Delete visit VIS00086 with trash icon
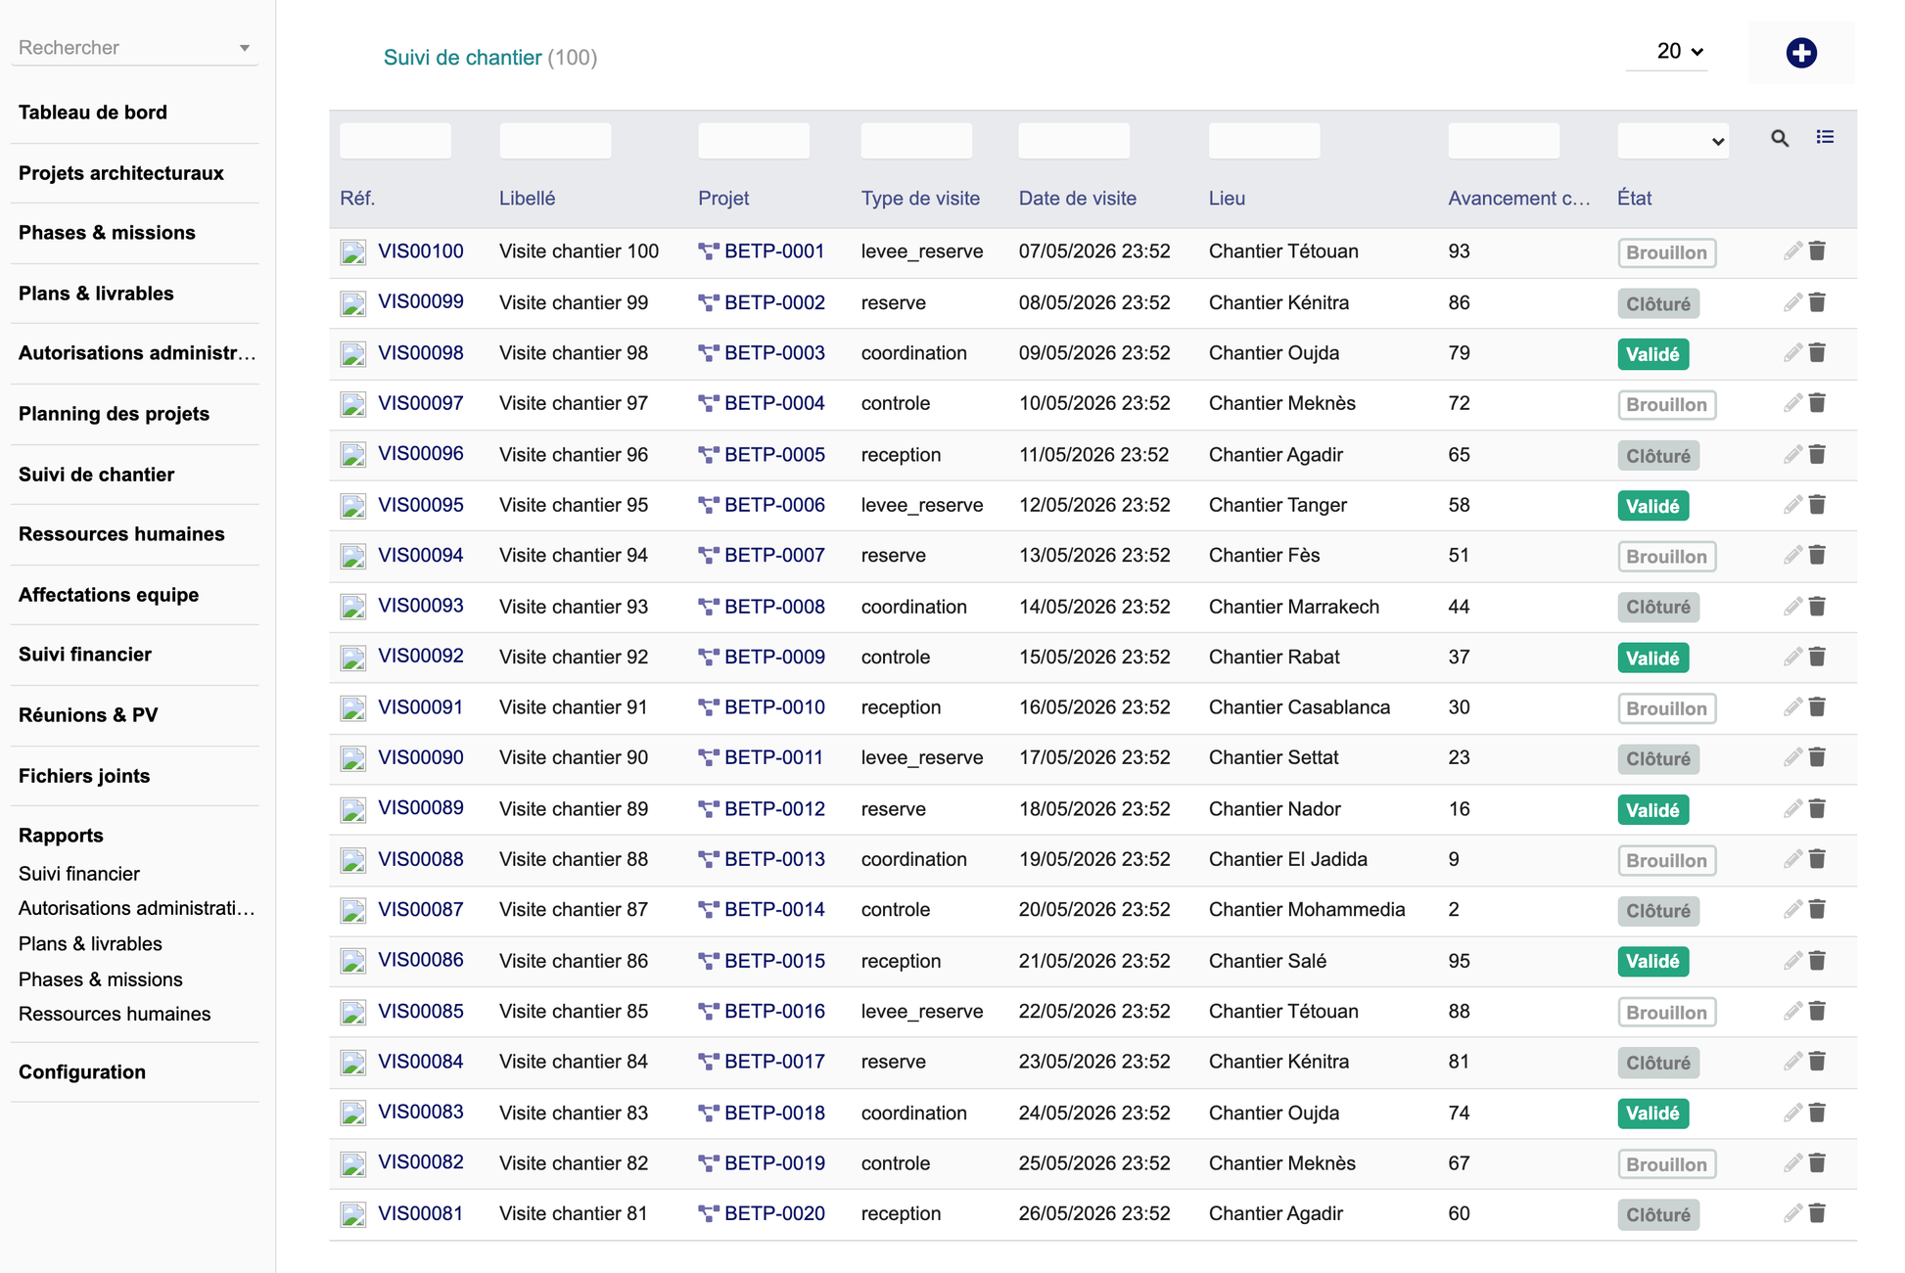The height and width of the screenshot is (1273, 1905). pyautogui.click(x=1817, y=961)
